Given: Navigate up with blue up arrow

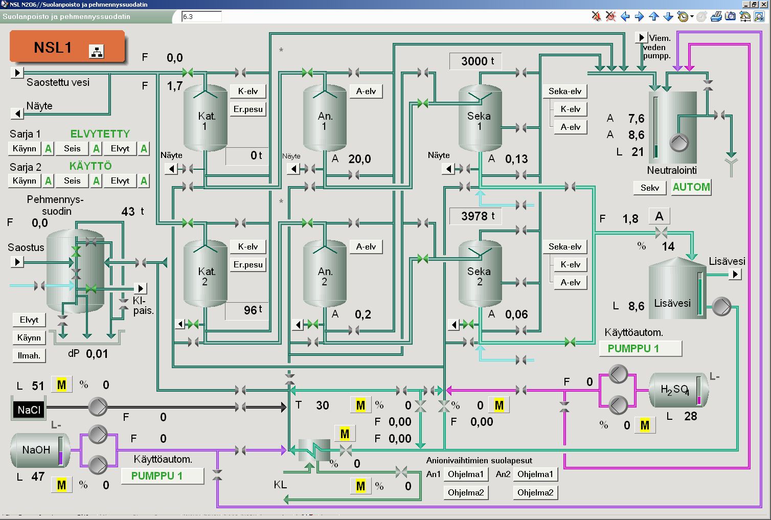Looking at the screenshot, I should coord(653,16).
